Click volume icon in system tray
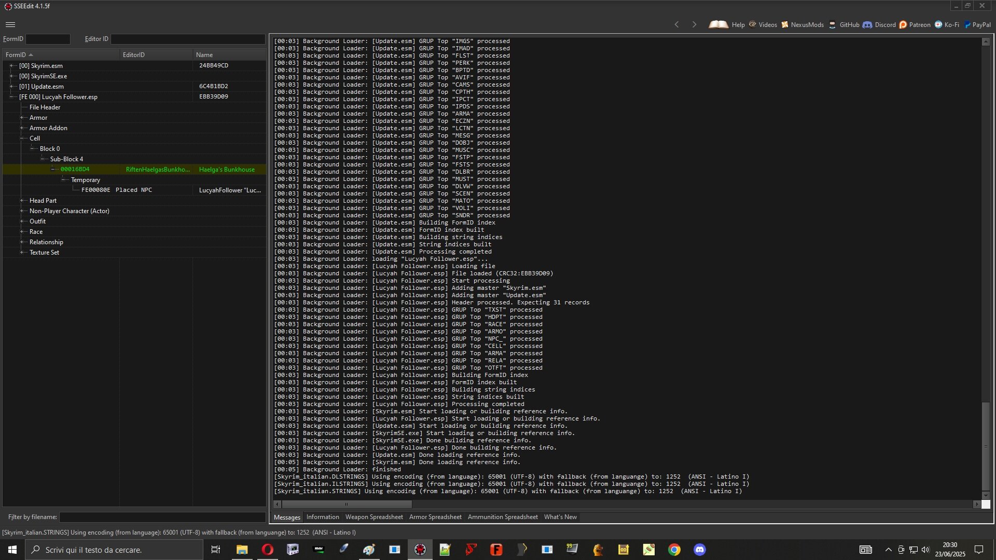 926,550
